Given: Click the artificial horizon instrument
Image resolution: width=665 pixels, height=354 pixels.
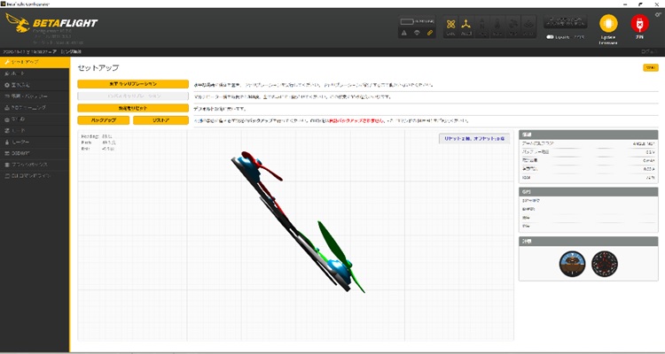Looking at the screenshot, I should (x=572, y=264).
